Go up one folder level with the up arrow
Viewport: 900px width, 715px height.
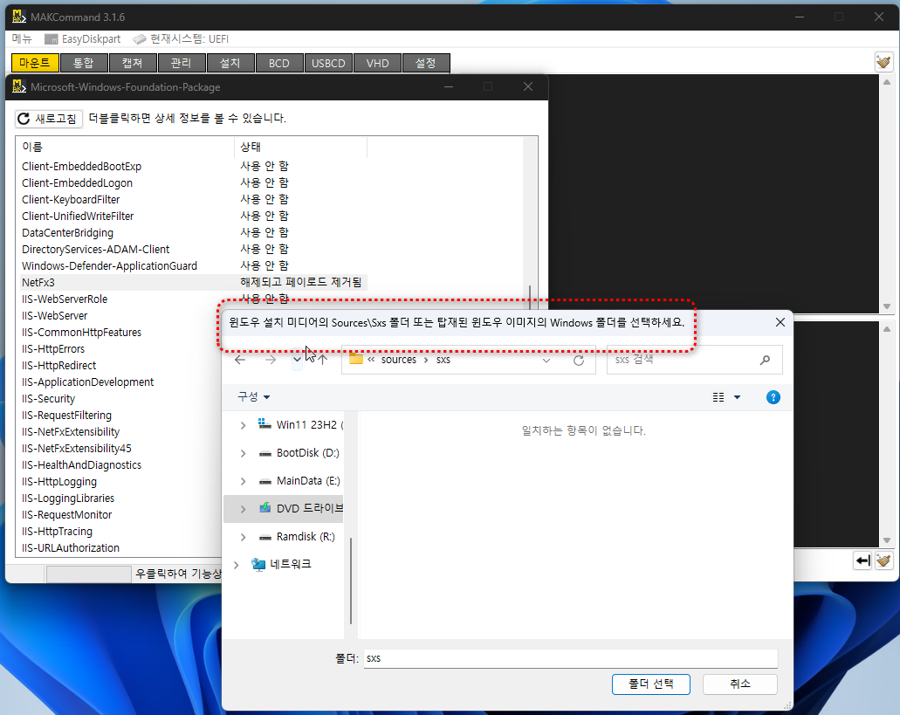323,360
